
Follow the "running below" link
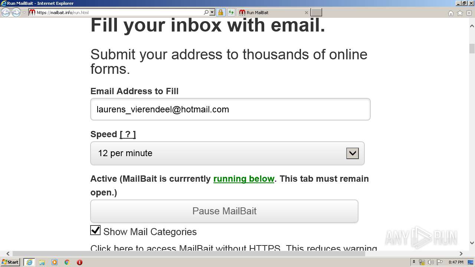point(243,179)
